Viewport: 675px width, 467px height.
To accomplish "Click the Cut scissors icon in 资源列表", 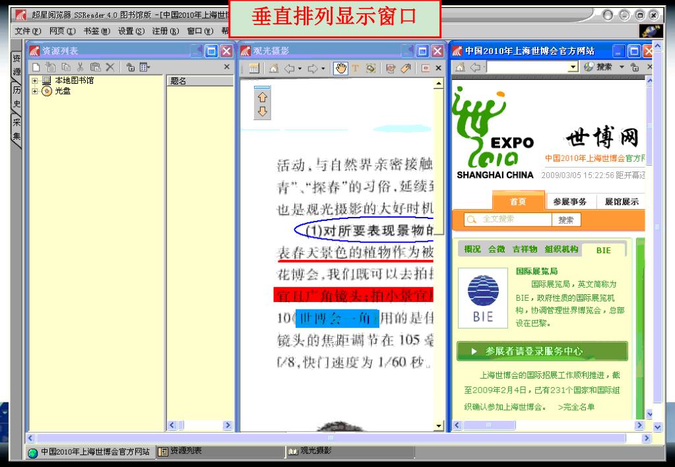I will [x=80, y=67].
